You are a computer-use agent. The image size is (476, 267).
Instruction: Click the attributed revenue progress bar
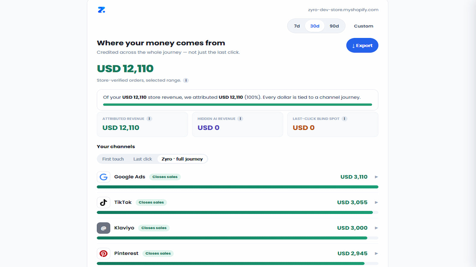(237, 104)
